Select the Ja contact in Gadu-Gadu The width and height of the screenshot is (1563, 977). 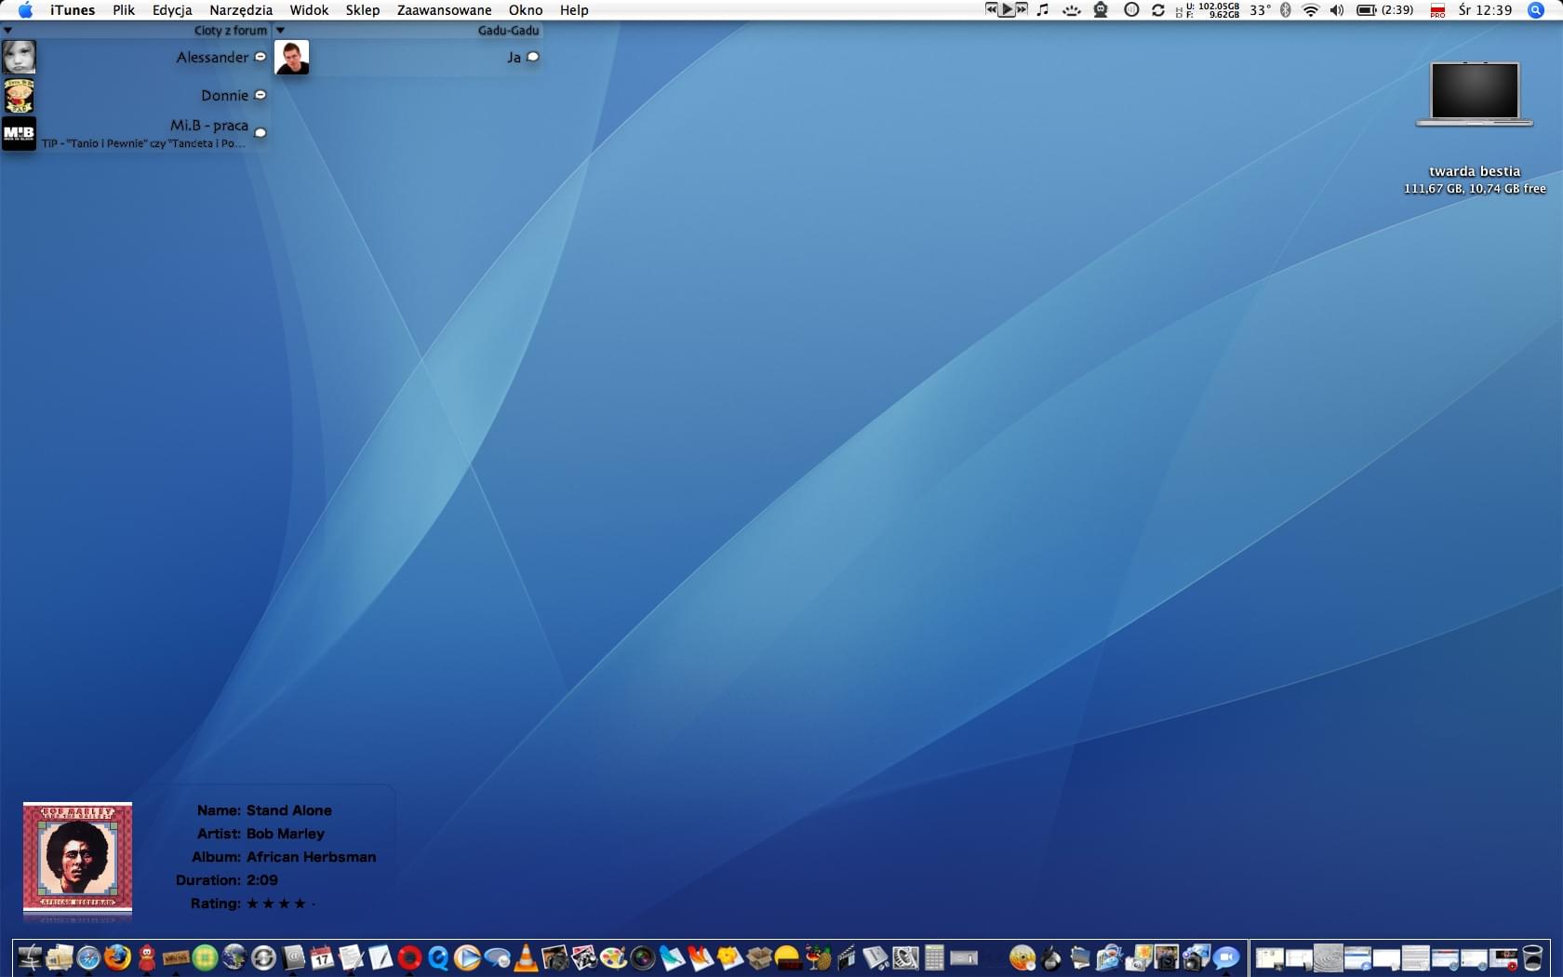[408, 57]
